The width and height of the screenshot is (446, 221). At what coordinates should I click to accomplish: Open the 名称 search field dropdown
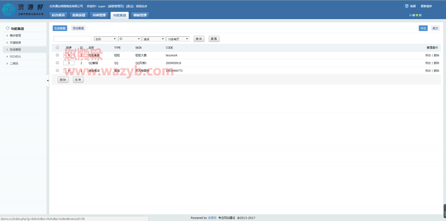(105, 39)
